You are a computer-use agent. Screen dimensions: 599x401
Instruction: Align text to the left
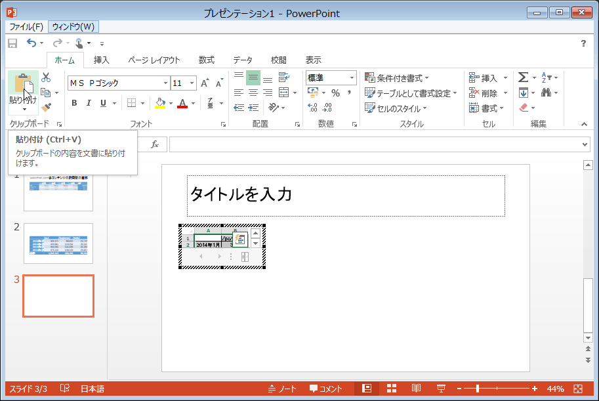(239, 93)
